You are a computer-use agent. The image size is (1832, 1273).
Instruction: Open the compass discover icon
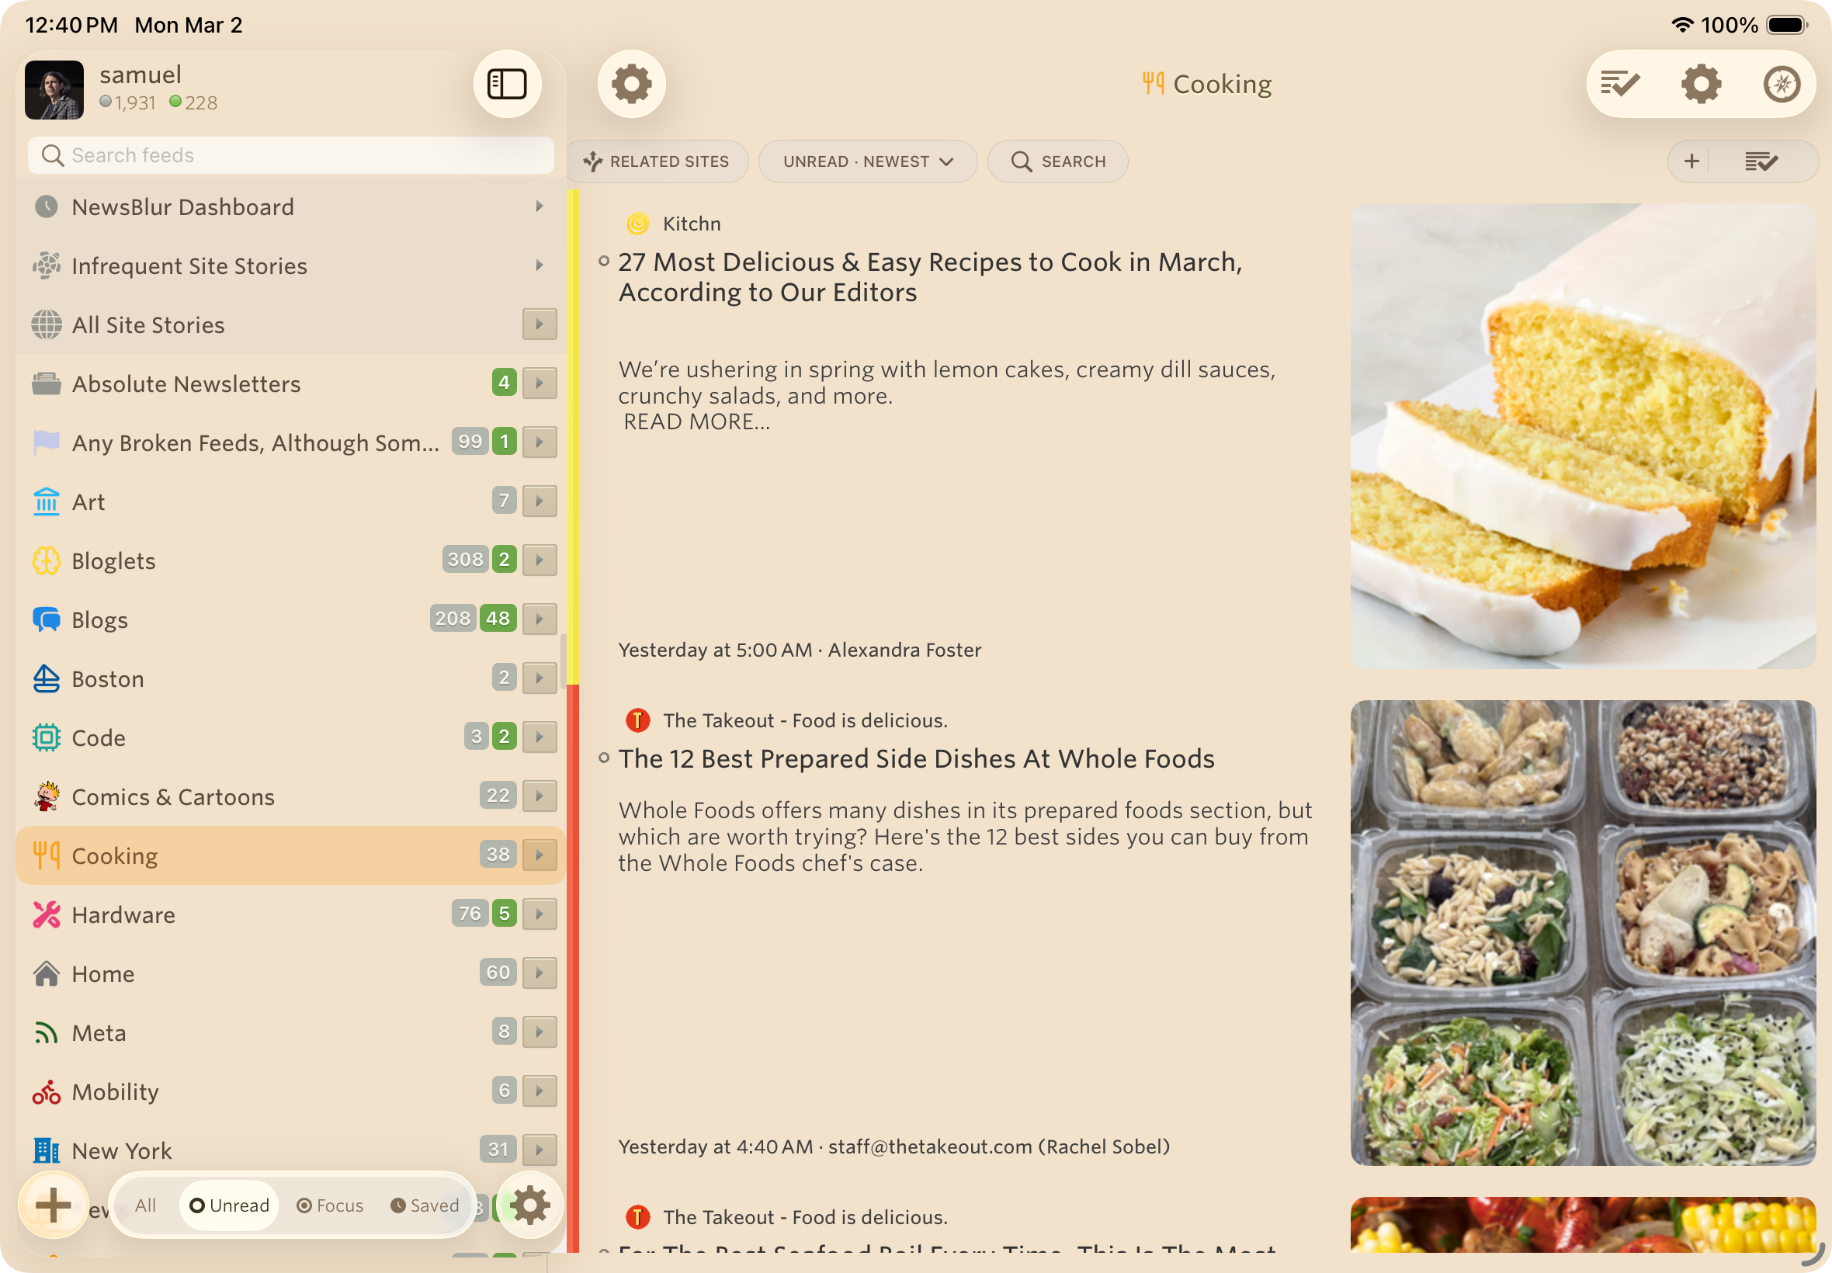click(1781, 84)
